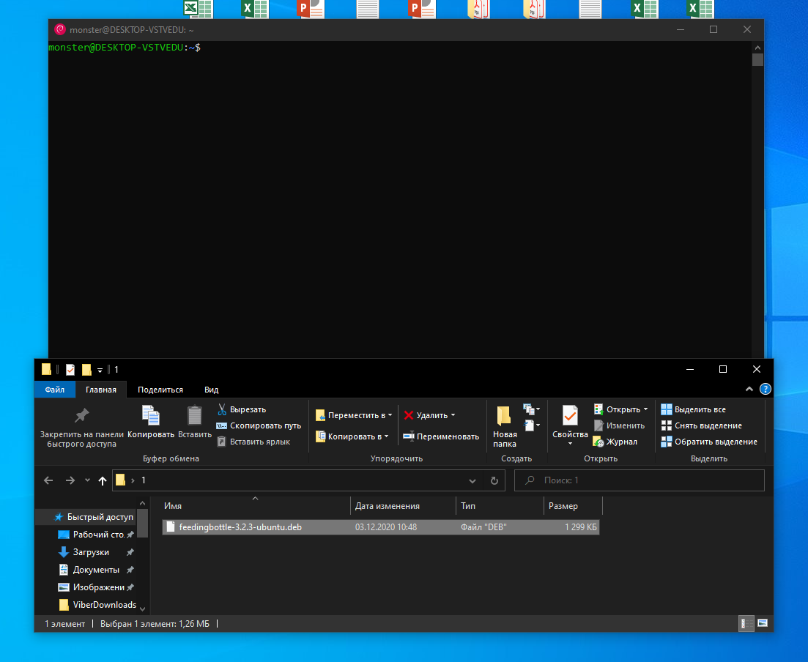The height and width of the screenshot is (662, 808).
Task: Expand the Копировать в dropdown
Action: 387,436
